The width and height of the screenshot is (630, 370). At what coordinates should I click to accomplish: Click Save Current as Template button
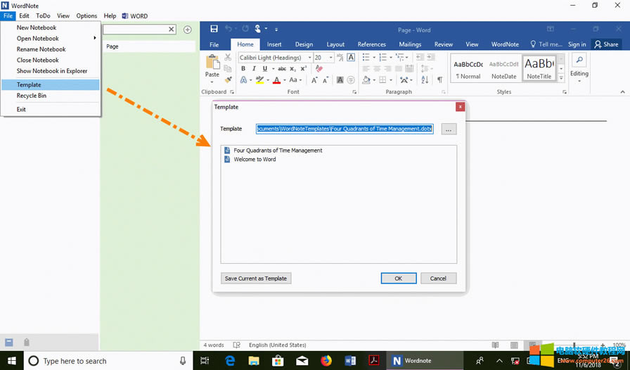point(256,279)
